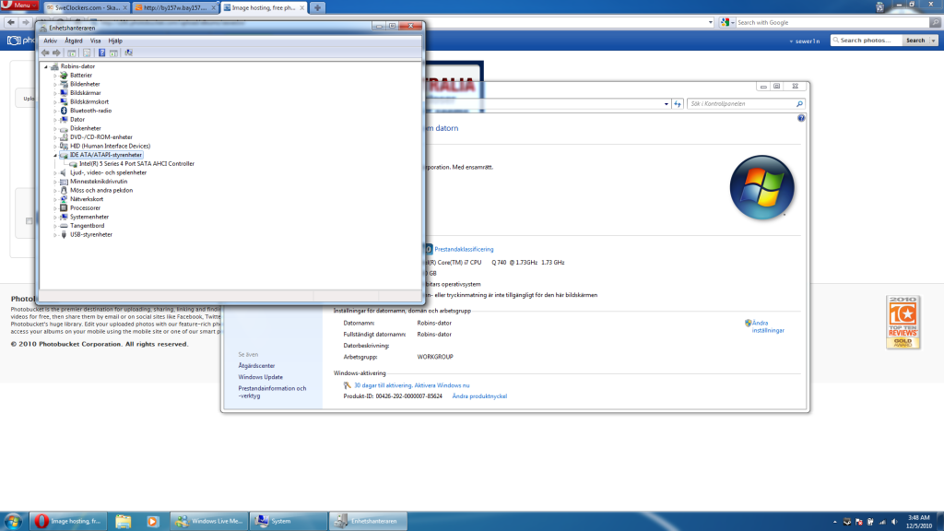
Task: Switch to the SweClockers.com browser tab
Action: (83, 7)
